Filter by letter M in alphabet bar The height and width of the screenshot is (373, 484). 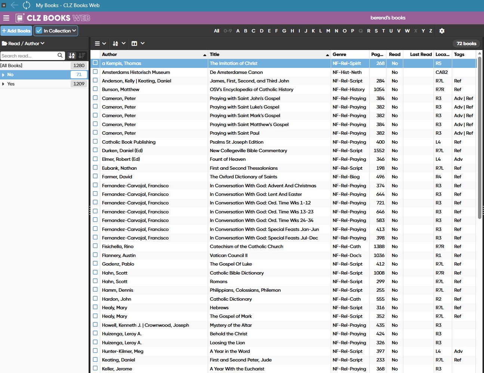click(x=328, y=31)
